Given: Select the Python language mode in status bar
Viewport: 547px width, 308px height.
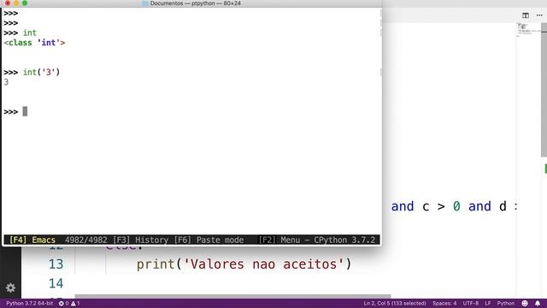Looking at the screenshot, I should click(x=505, y=304).
